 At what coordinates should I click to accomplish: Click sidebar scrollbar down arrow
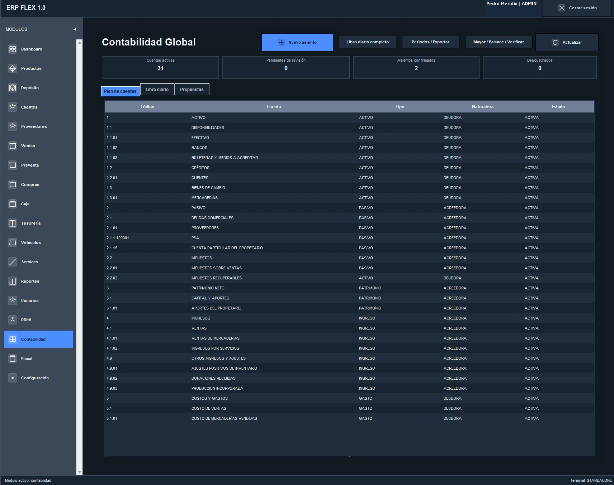pos(80,472)
